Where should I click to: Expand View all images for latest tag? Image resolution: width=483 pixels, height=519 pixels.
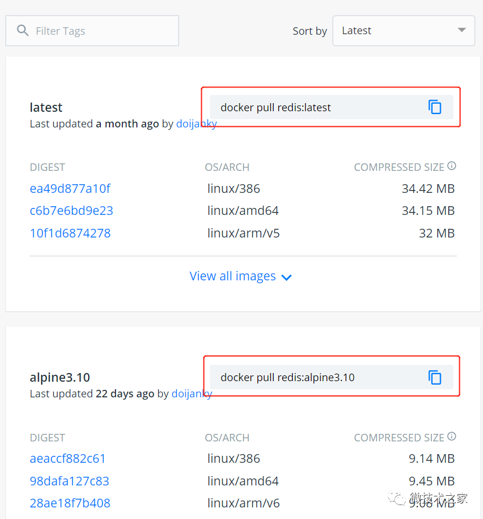241,276
